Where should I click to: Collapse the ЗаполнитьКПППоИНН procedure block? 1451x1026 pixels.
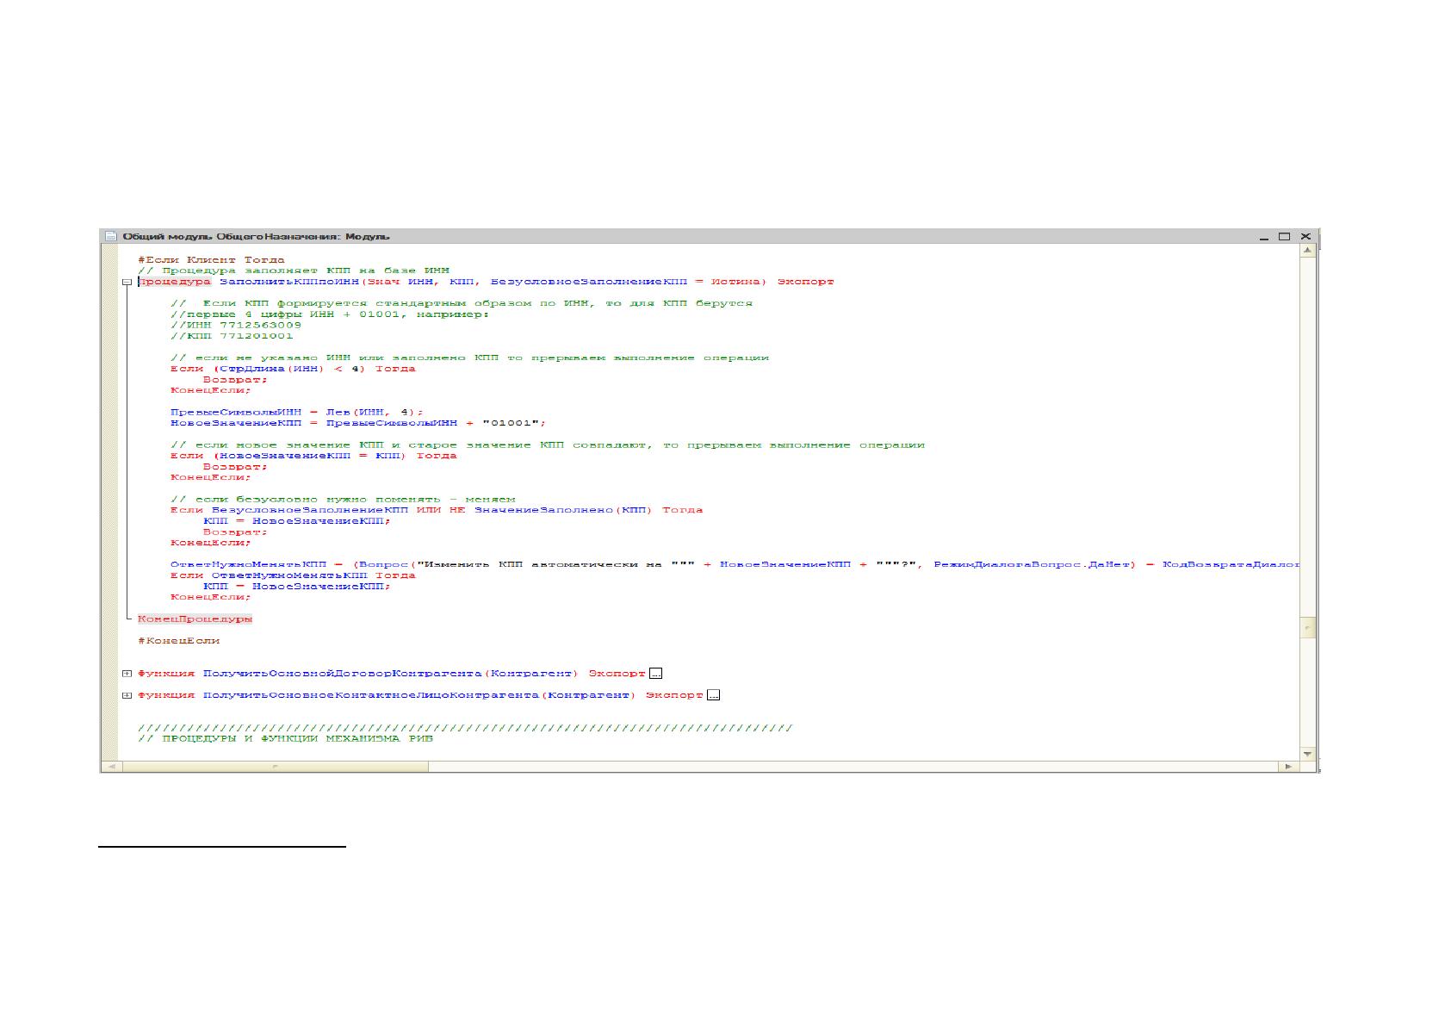127,282
